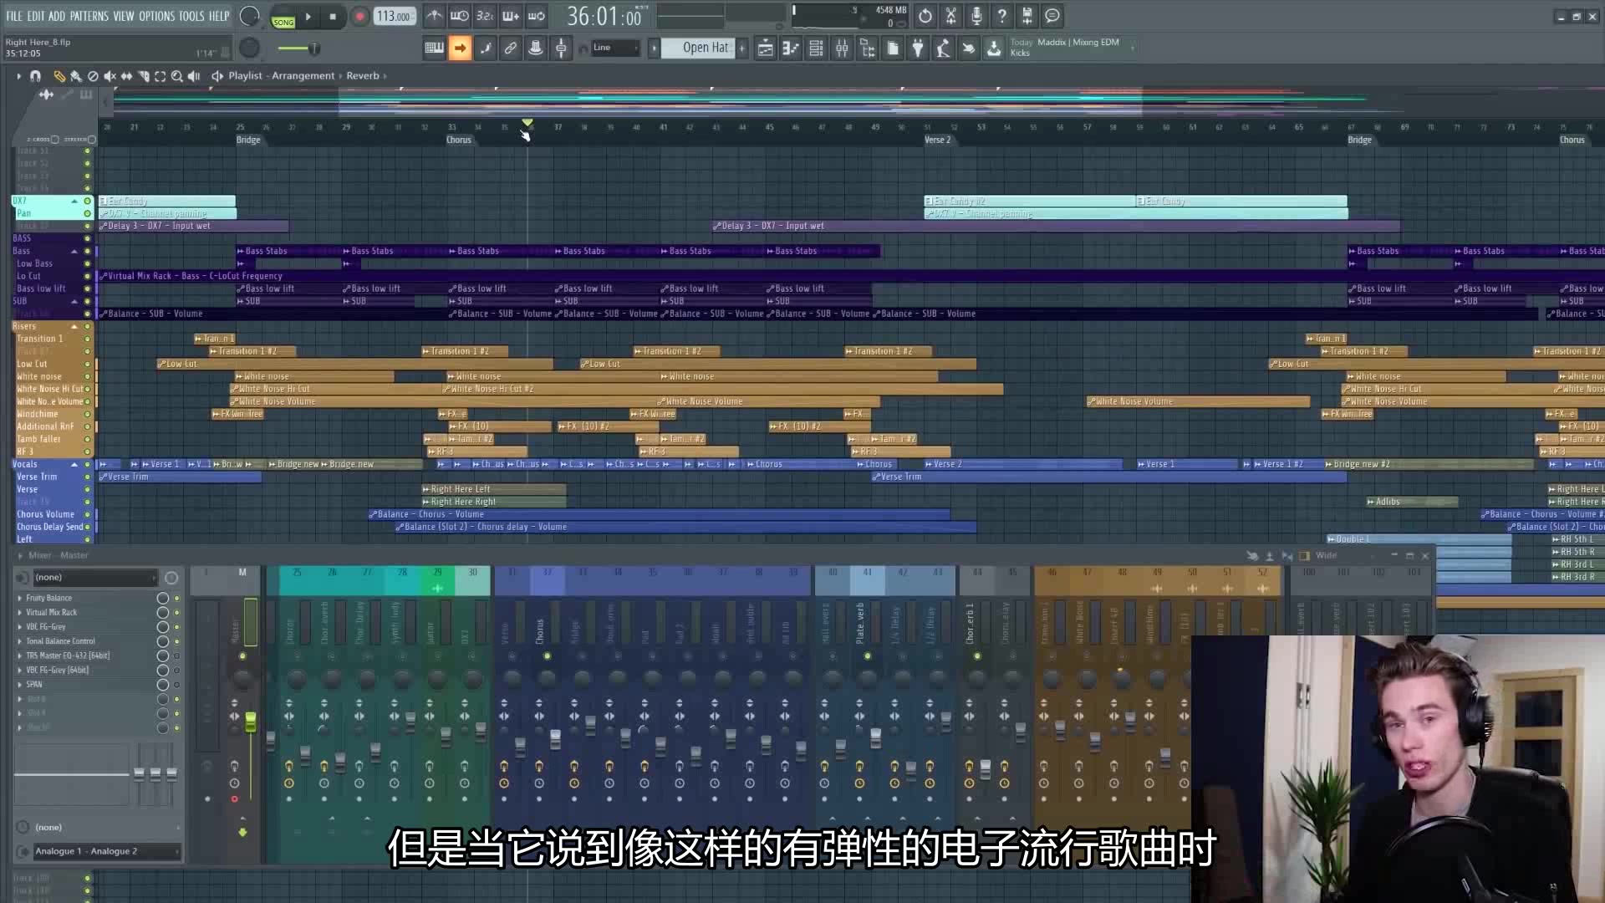This screenshot has width=1605, height=903.
Task: Select the Slice tool in the playlist toolbar
Action: pyautogui.click(x=144, y=75)
